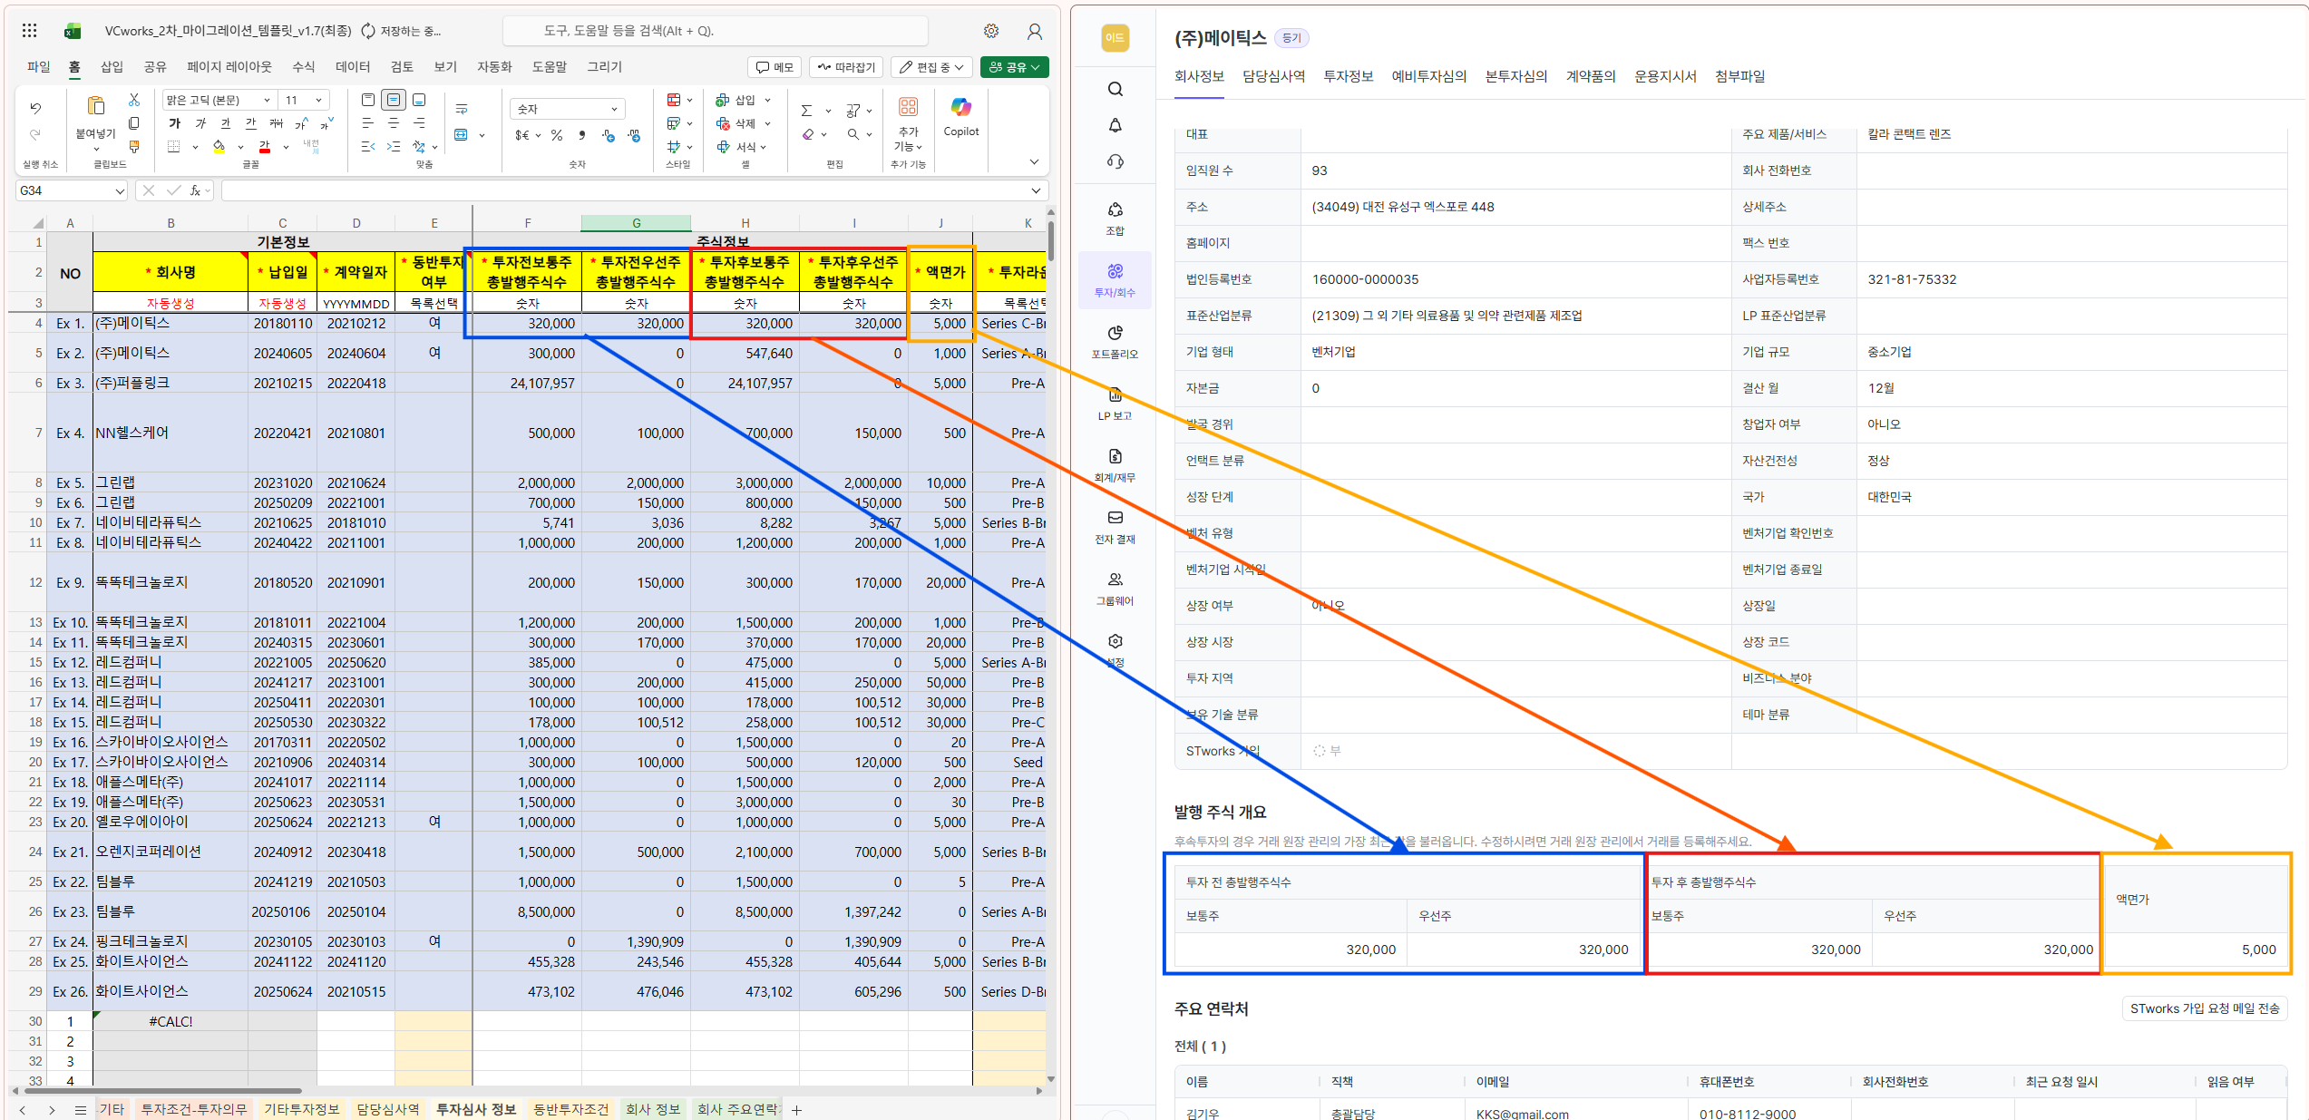Click the cut scissors icon
2309x1120 pixels.
[x=134, y=100]
